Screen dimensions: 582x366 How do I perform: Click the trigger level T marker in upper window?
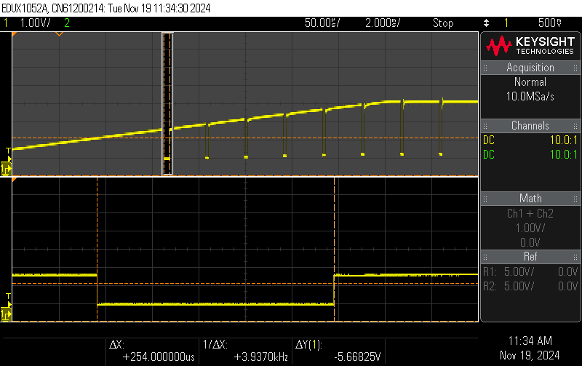(x=8, y=151)
